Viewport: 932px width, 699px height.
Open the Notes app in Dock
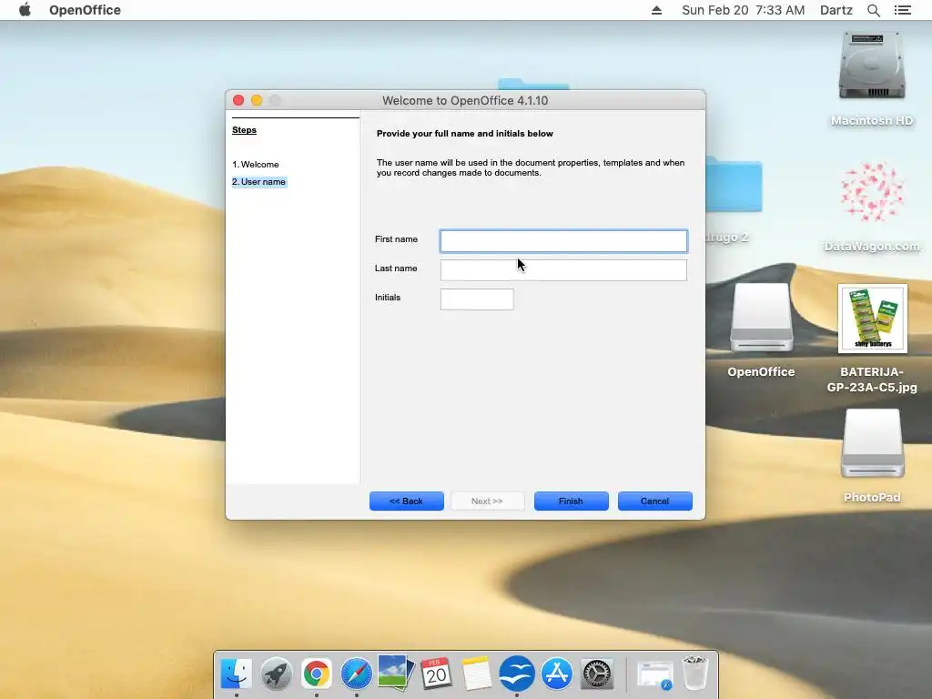coord(476,674)
